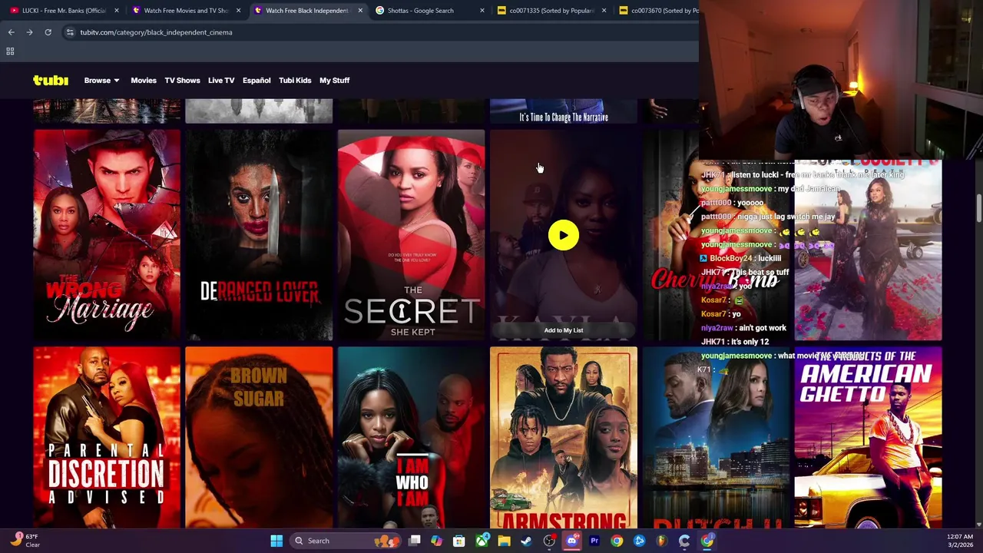983x553 pixels.
Task: Open the Parental Discretion Advised poster
Action: [107, 438]
